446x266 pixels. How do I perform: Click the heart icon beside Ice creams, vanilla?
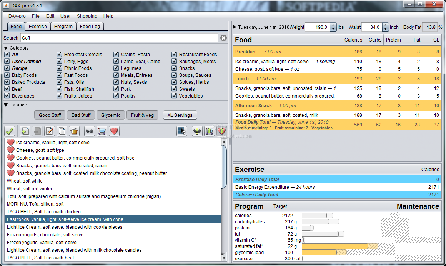point(10,142)
